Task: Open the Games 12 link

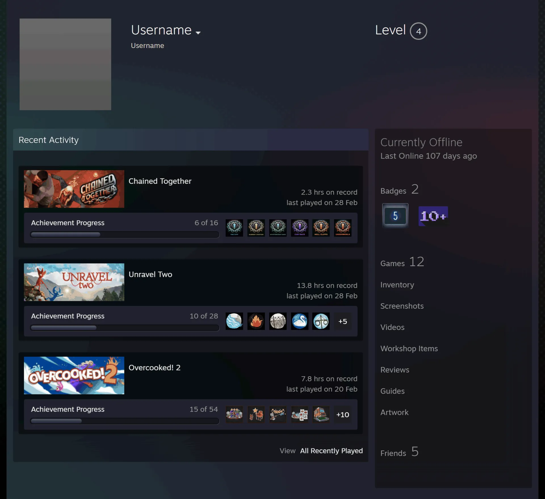Action: pos(402,262)
